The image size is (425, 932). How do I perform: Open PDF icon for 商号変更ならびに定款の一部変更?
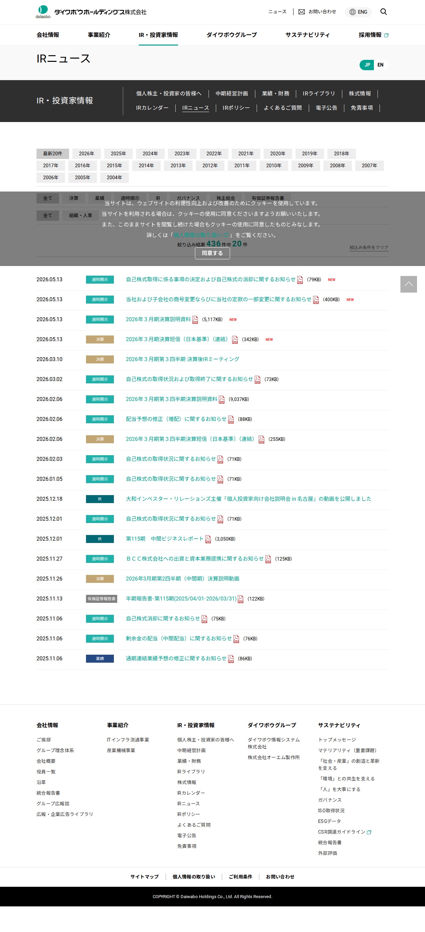coord(316,300)
